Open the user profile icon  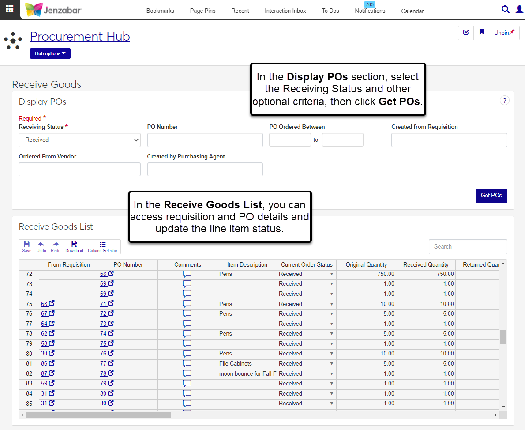tap(519, 9)
